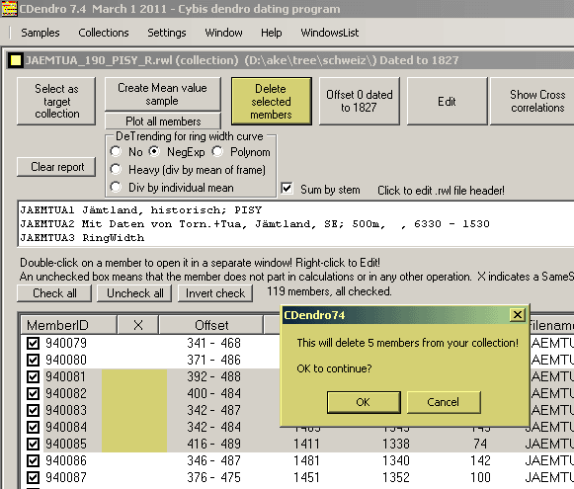
Task: Select offset value 400 - 484
Action: pyautogui.click(x=213, y=394)
